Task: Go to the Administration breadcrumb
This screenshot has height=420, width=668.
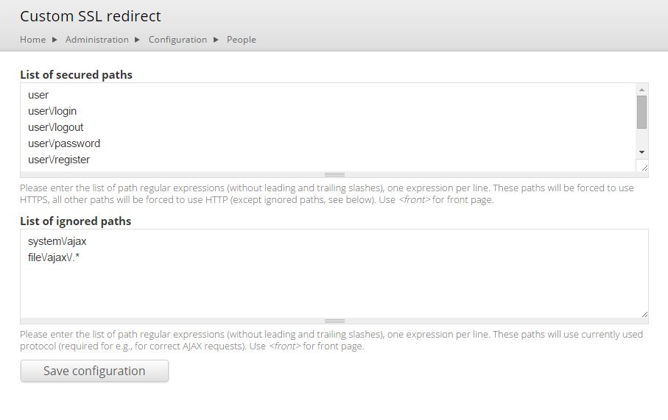Action: click(96, 40)
